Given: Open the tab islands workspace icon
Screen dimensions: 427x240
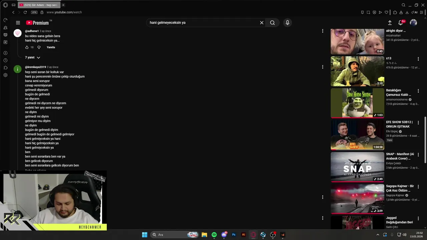Looking at the screenshot, I should click(x=13, y=5).
